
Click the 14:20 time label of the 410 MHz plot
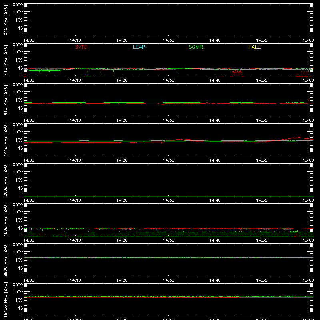122,80
